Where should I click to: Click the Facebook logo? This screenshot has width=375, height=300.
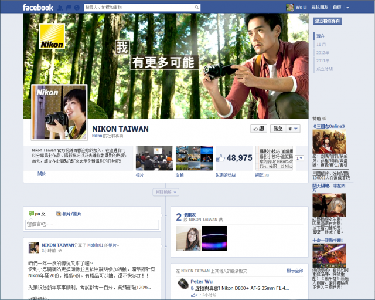click(37, 8)
